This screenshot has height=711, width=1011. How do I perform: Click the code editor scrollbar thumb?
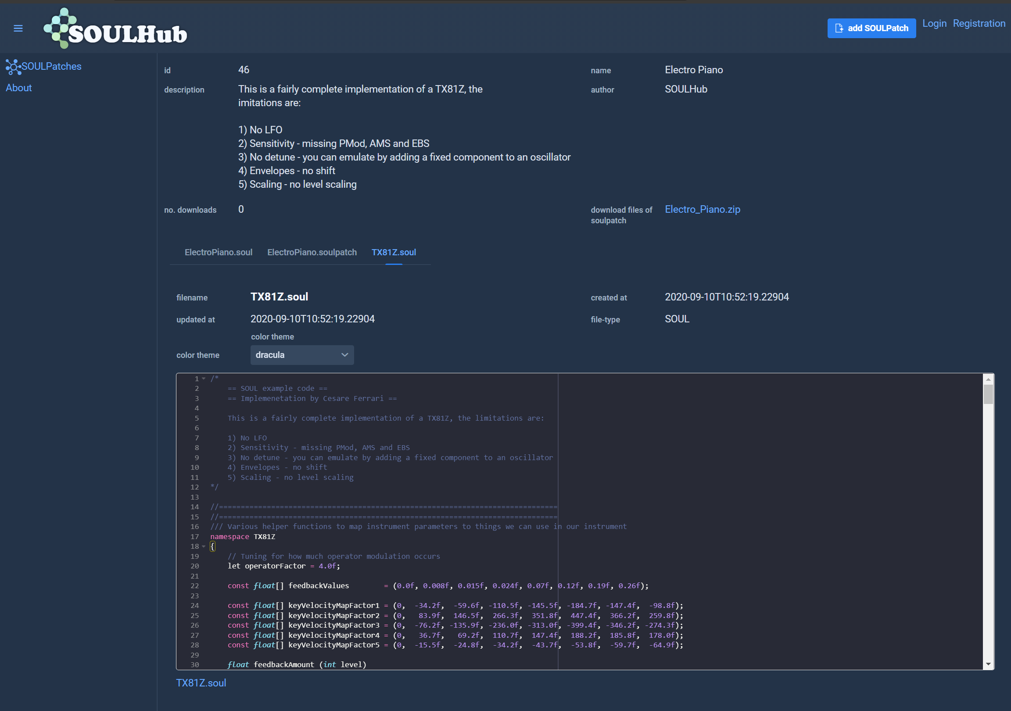point(988,394)
